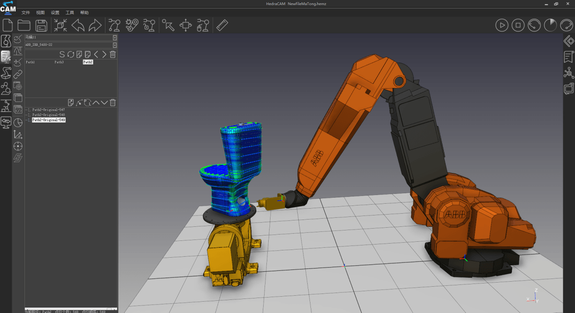Click the mouse-controlled robot arm icon
Image resolution: width=575 pixels, height=313 pixels.
coord(203,25)
